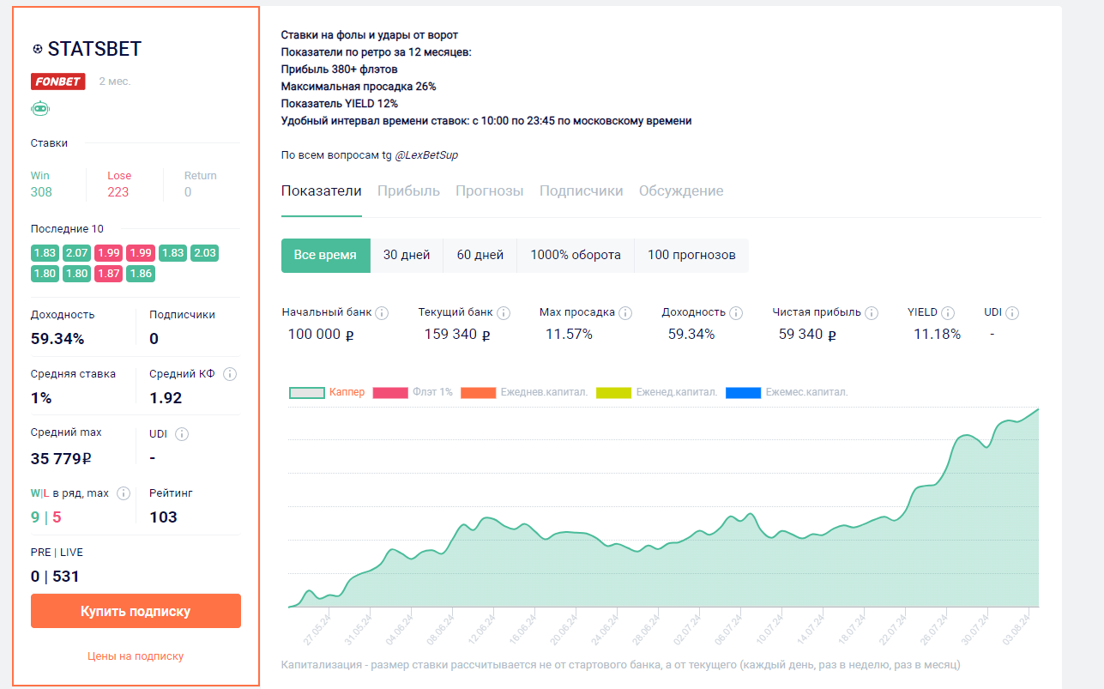1104x689 pixels.
Task: Toggle the Ежемес.капитал. chart series legend
Action: [787, 392]
